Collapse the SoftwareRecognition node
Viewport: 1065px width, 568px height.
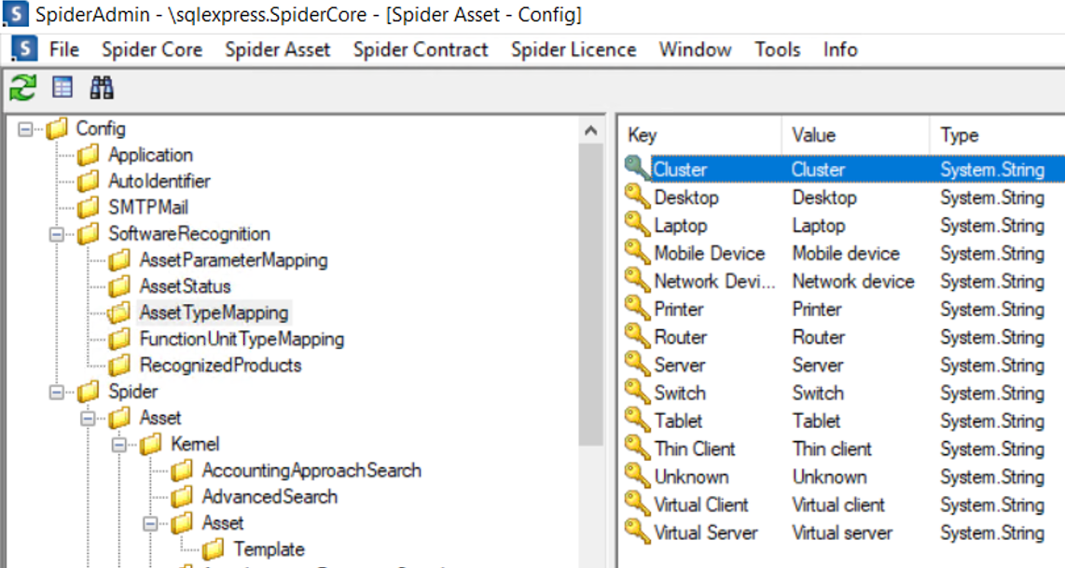click(57, 234)
